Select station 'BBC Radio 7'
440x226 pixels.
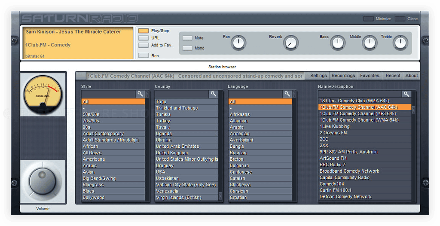[x=365, y=165]
